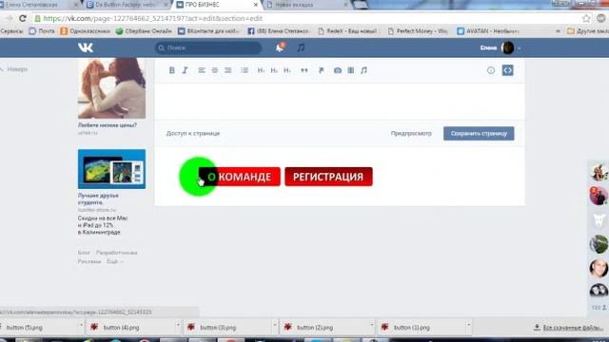Expand Ещё footer menu
The height and width of the screenshot is (342, 609).
coord(114,262)
